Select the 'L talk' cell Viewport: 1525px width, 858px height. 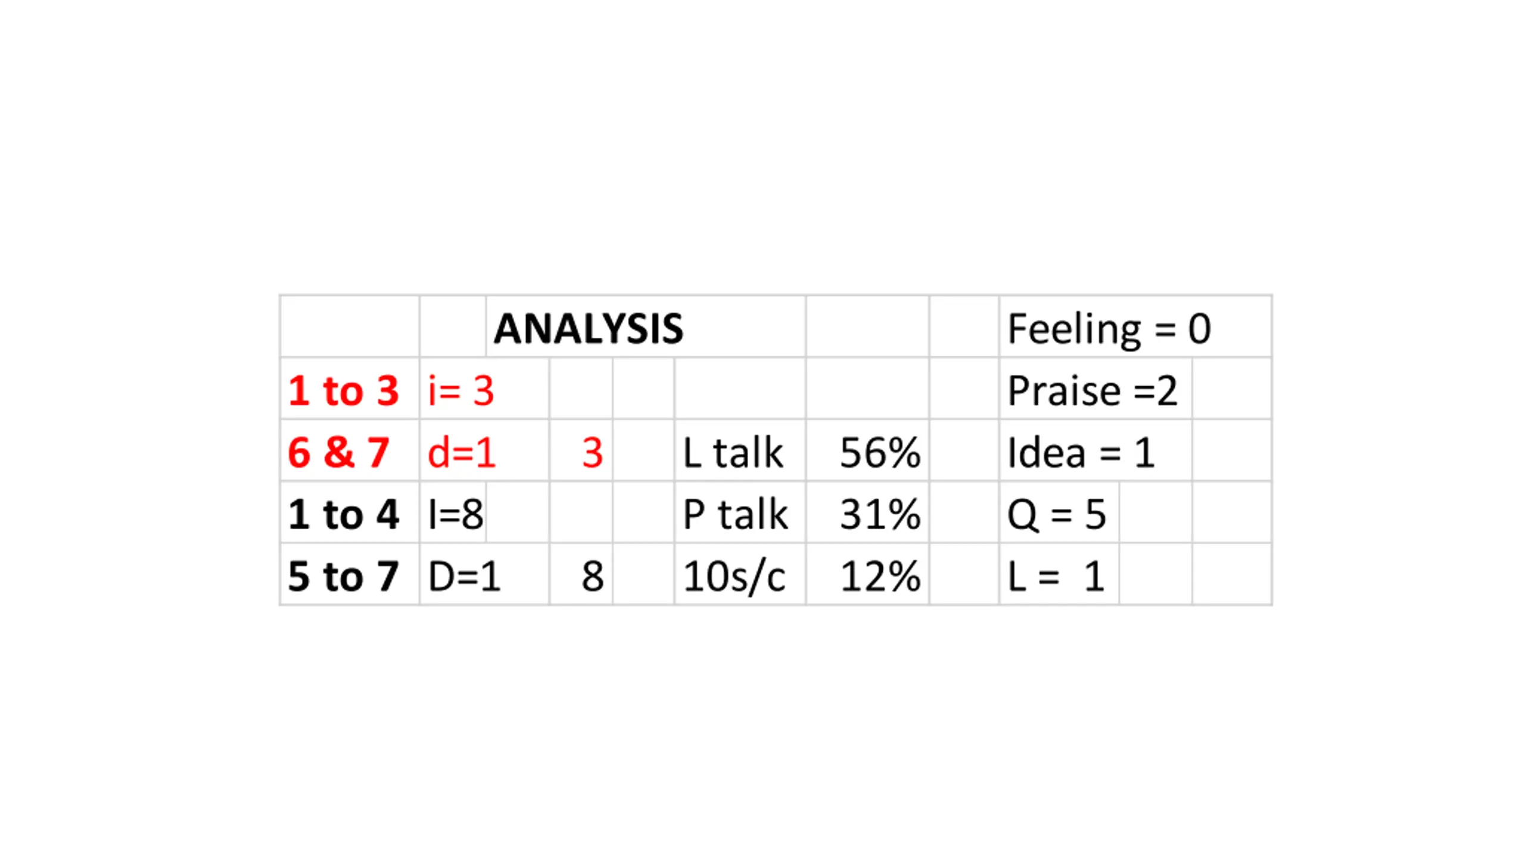pos(740,451)
